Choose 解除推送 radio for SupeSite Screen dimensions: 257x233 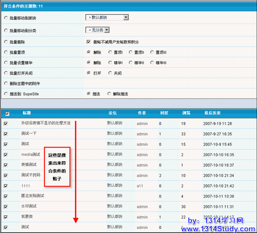coord(110,94)
